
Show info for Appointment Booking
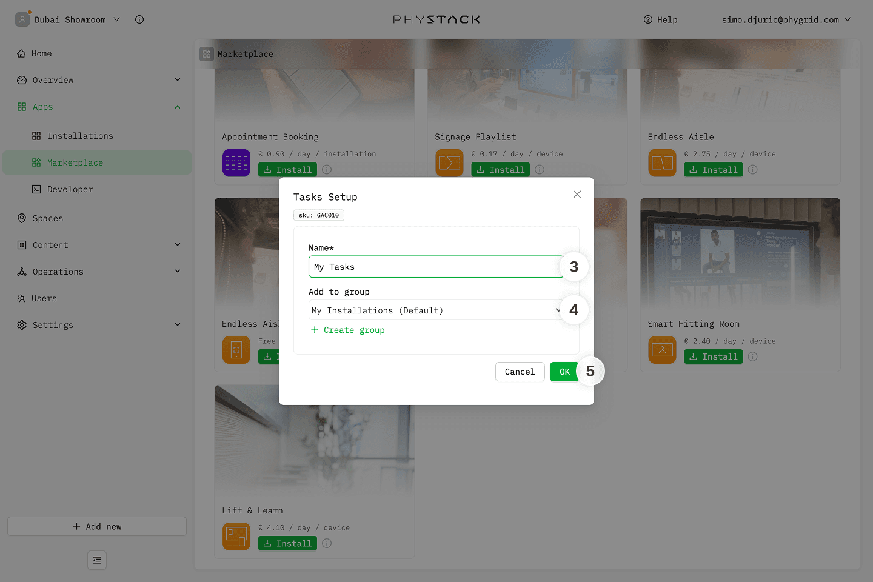point(327,170)
